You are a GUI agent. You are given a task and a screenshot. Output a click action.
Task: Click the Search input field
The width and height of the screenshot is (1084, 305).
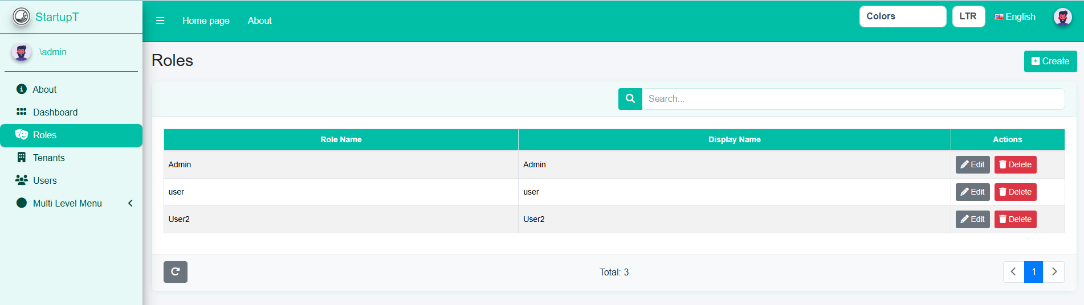coord(853,98)
